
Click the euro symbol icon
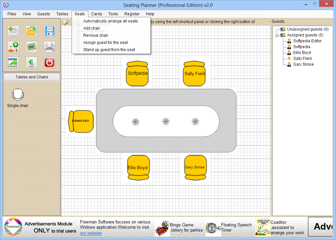[31, 62]
